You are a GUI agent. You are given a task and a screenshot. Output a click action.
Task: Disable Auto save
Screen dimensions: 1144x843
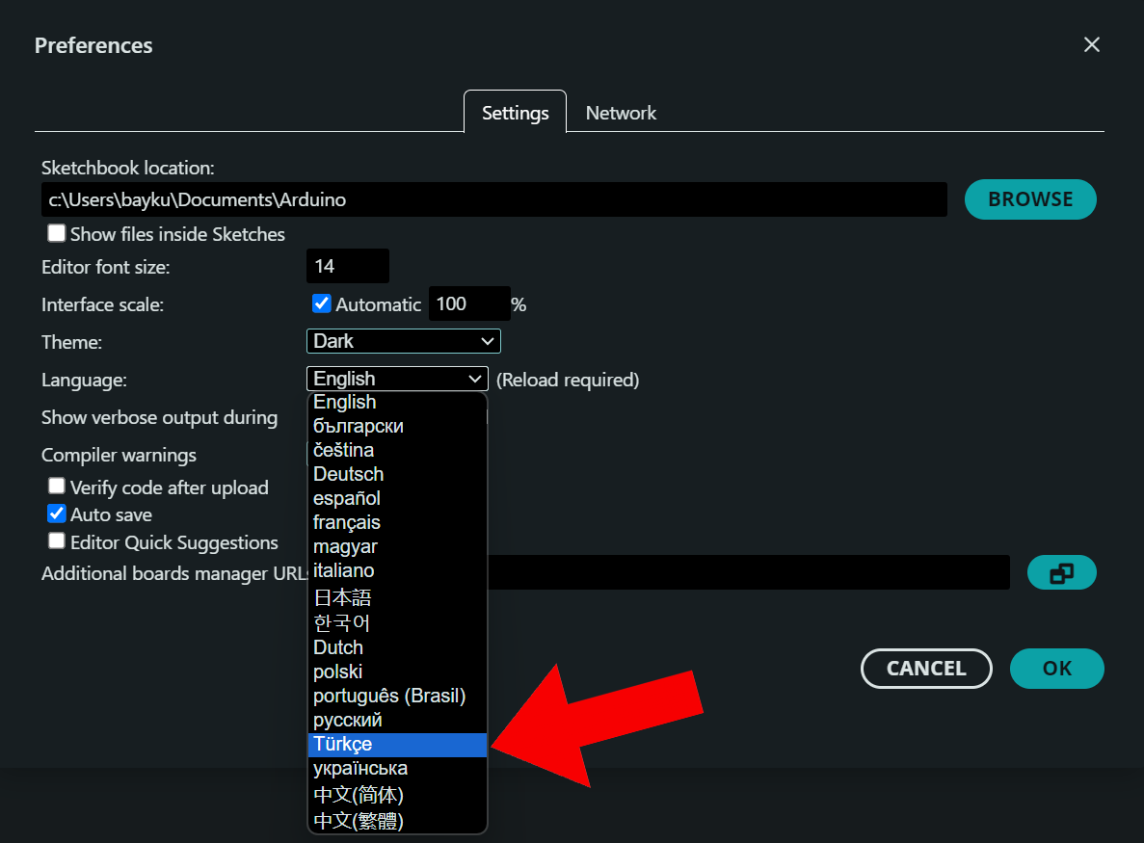(x=56, y=514)
